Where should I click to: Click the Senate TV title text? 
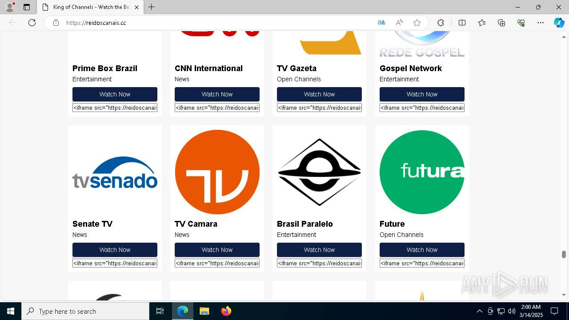[92, 224]
